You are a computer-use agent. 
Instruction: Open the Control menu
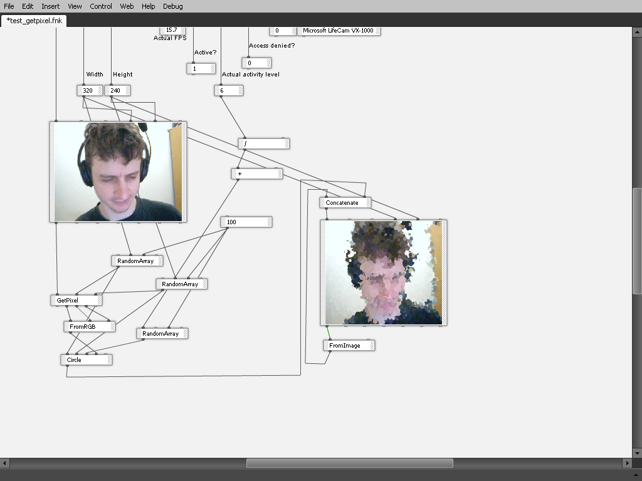coord(101,6)
